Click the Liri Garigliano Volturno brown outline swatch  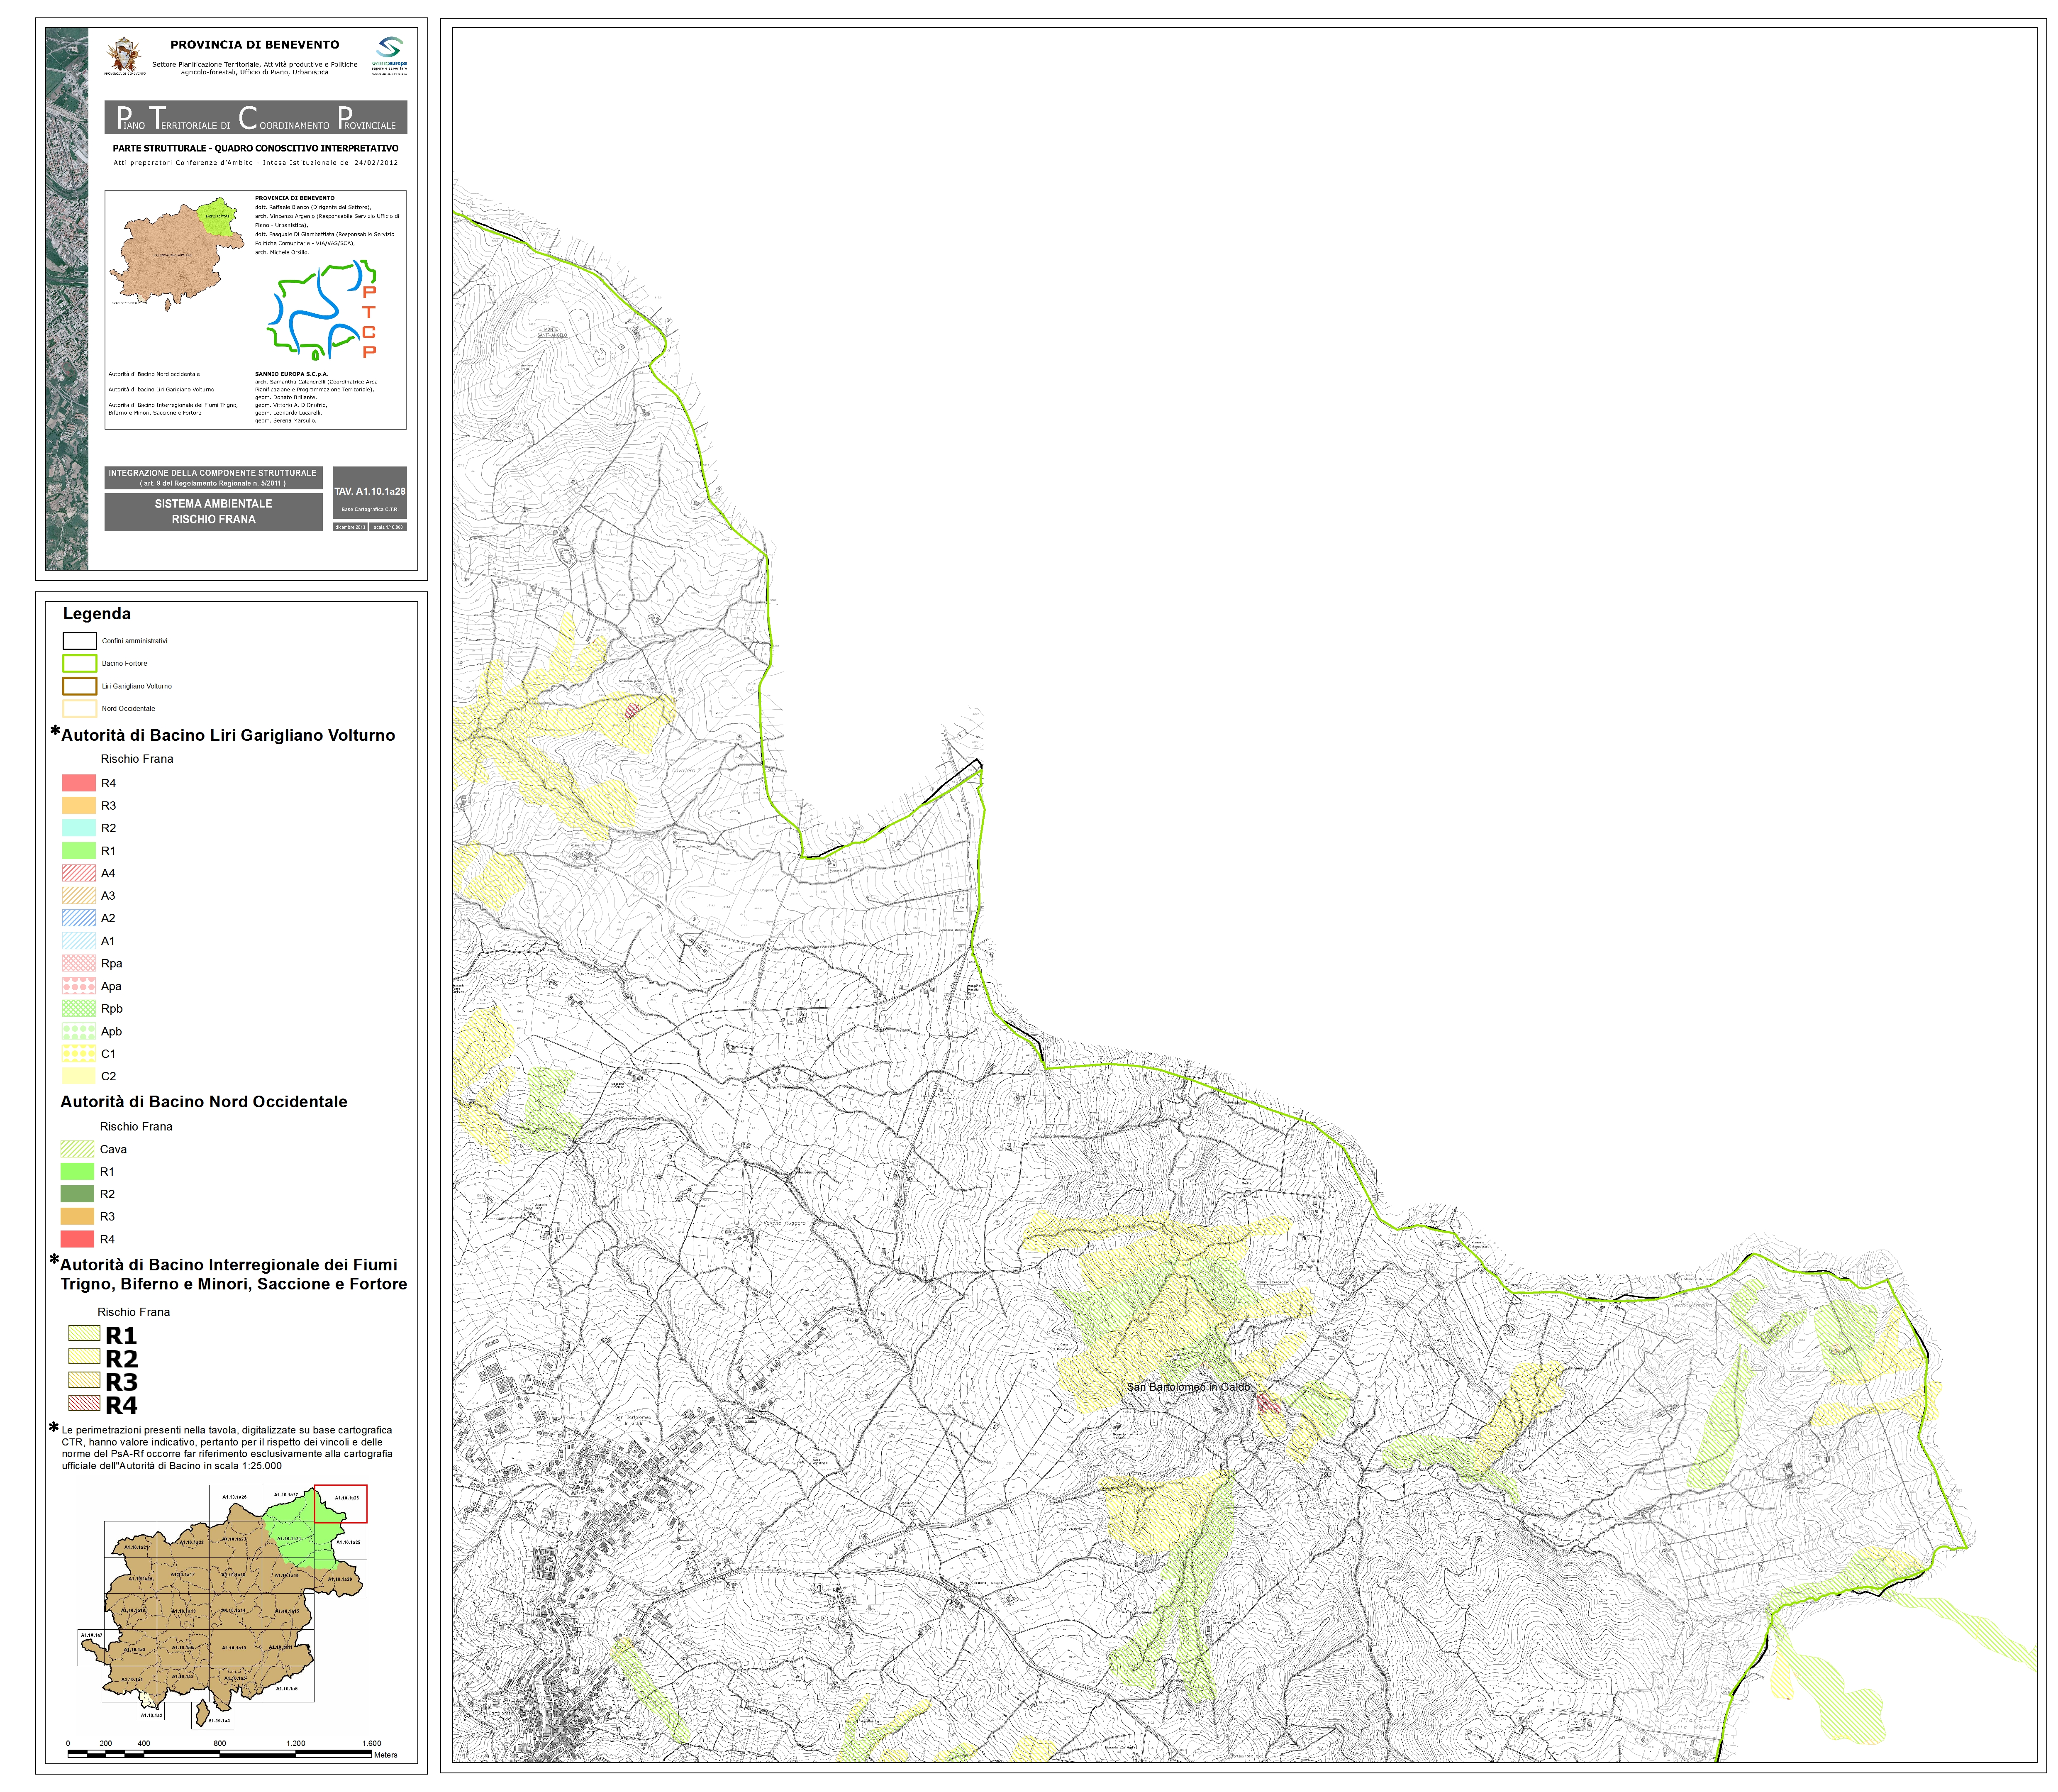80,686
